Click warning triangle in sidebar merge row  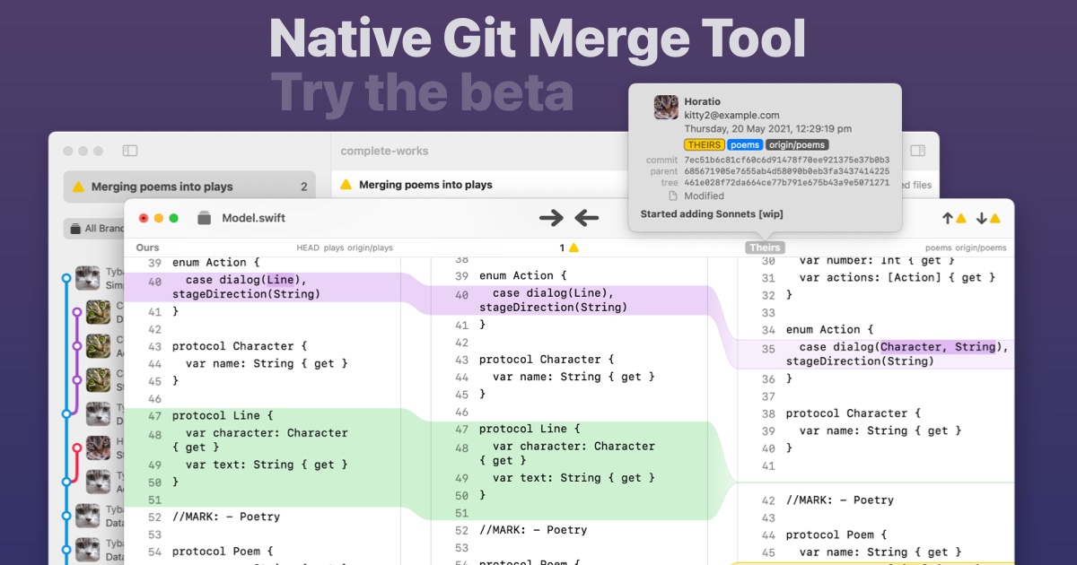click(x=78, y=187)
